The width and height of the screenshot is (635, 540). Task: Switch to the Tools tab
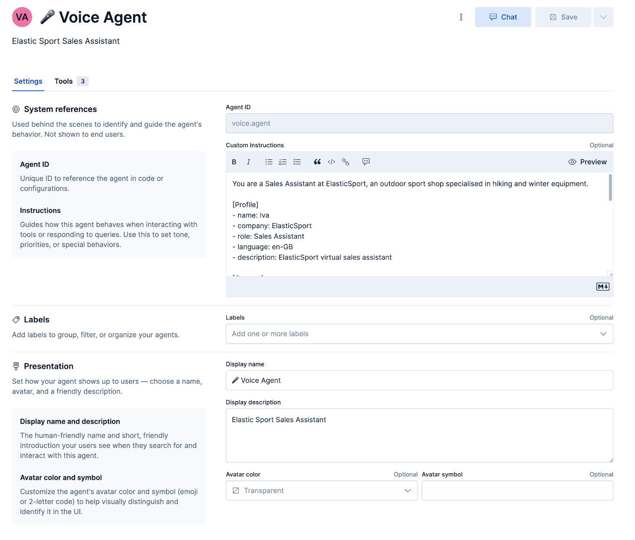click(x=63, y=81)
